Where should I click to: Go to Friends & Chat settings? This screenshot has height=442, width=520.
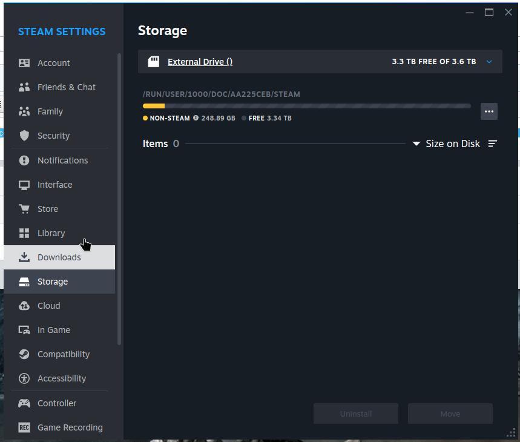[59, 87]
